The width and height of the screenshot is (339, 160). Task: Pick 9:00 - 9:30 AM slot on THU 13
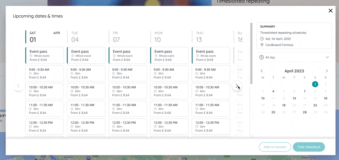[211, 73]
